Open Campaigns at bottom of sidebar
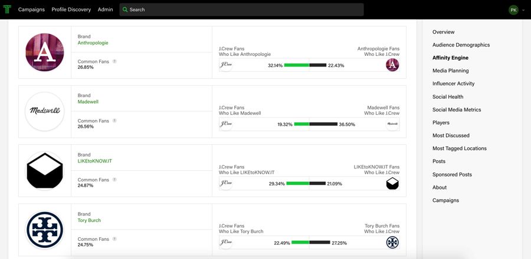The width and height of the screenshot is (531, 259). (x=445, y=200)
